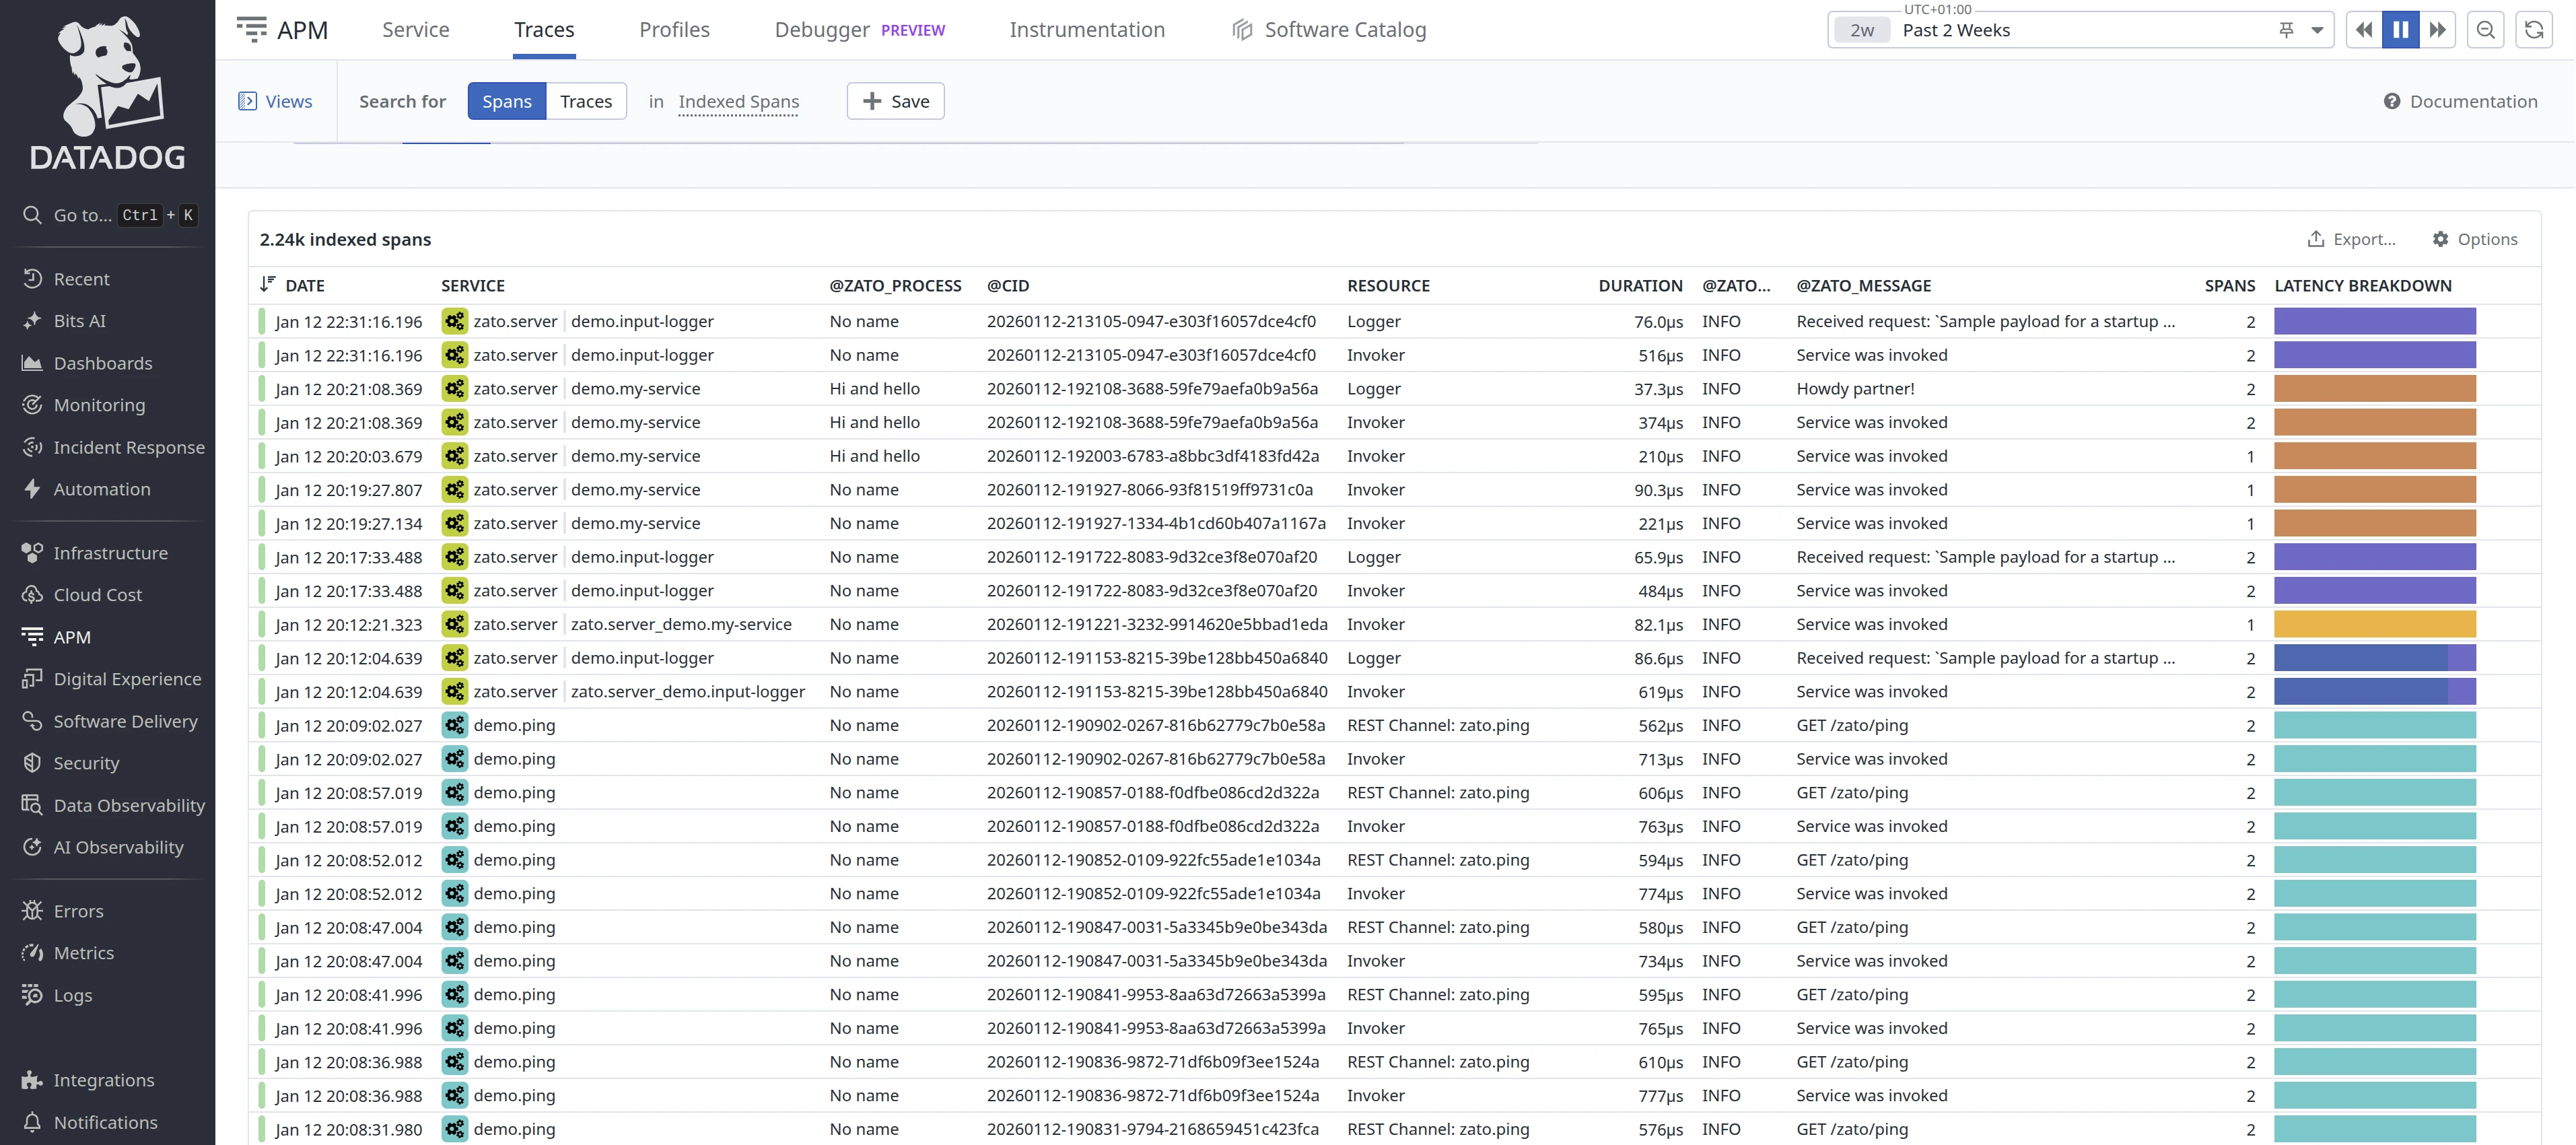This screenshot has height=1145, width=2576.
Task: Click the refresh icon in top bar
Action: click(2533, 30)
